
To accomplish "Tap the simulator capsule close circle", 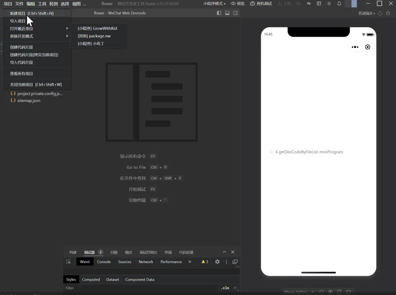I will 368,47.
